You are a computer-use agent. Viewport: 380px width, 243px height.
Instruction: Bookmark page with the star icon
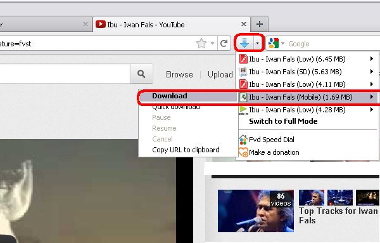(x=201, y=43)
